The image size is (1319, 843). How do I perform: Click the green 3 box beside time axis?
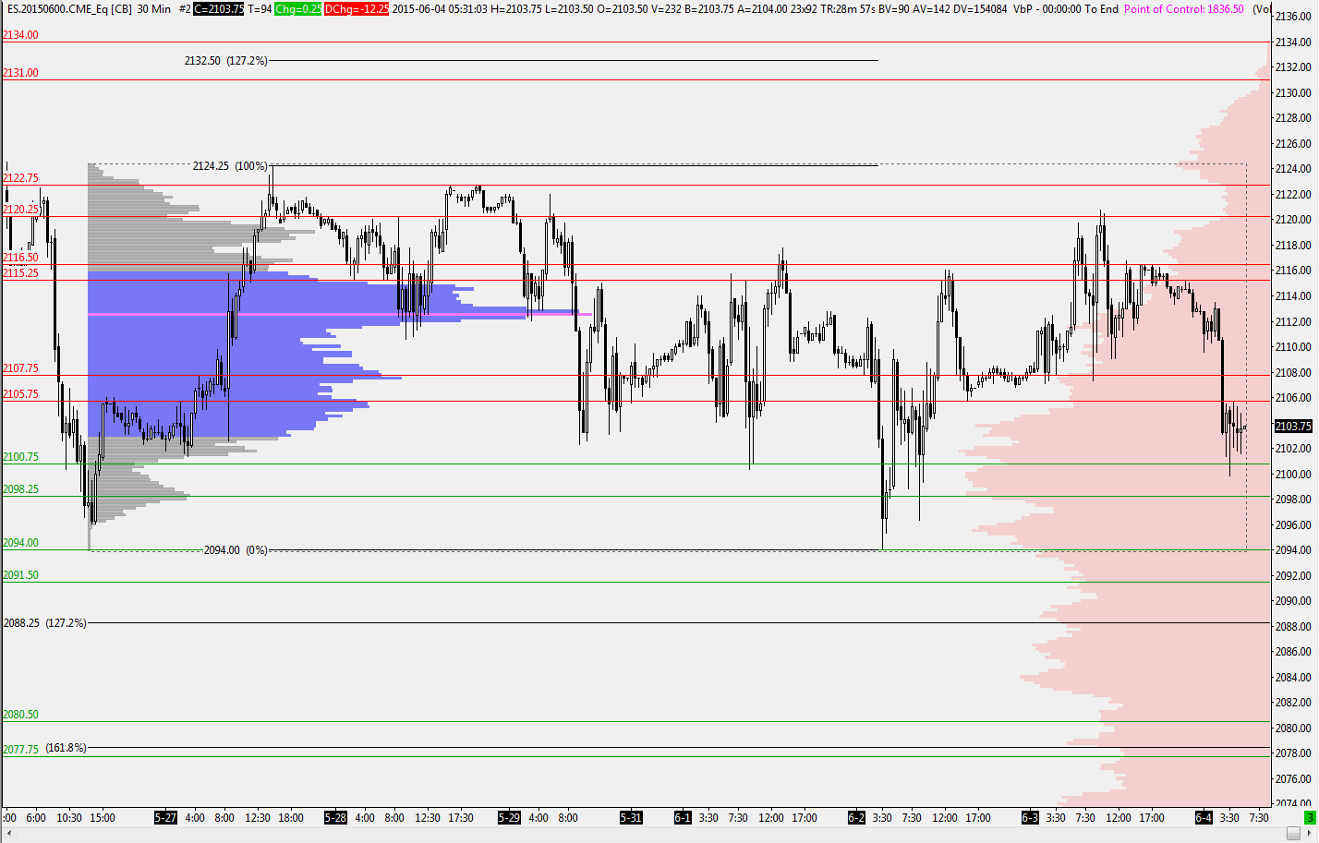[x=1309, y=818]
